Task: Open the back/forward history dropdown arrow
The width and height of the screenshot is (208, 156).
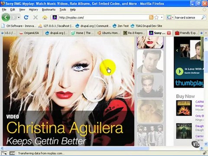Action: tap(19, 17)
